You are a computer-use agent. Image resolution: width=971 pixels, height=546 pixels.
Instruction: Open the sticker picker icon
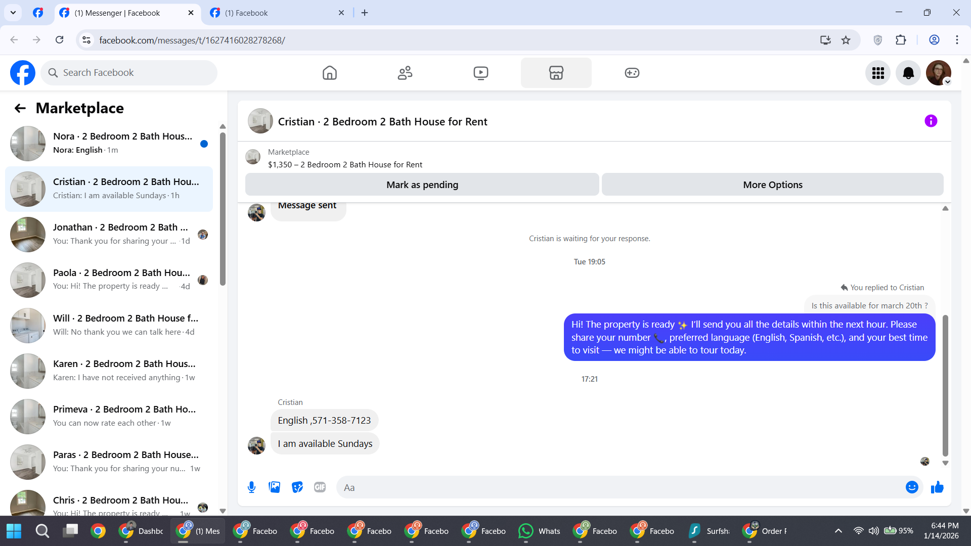(x=297, y=487)
